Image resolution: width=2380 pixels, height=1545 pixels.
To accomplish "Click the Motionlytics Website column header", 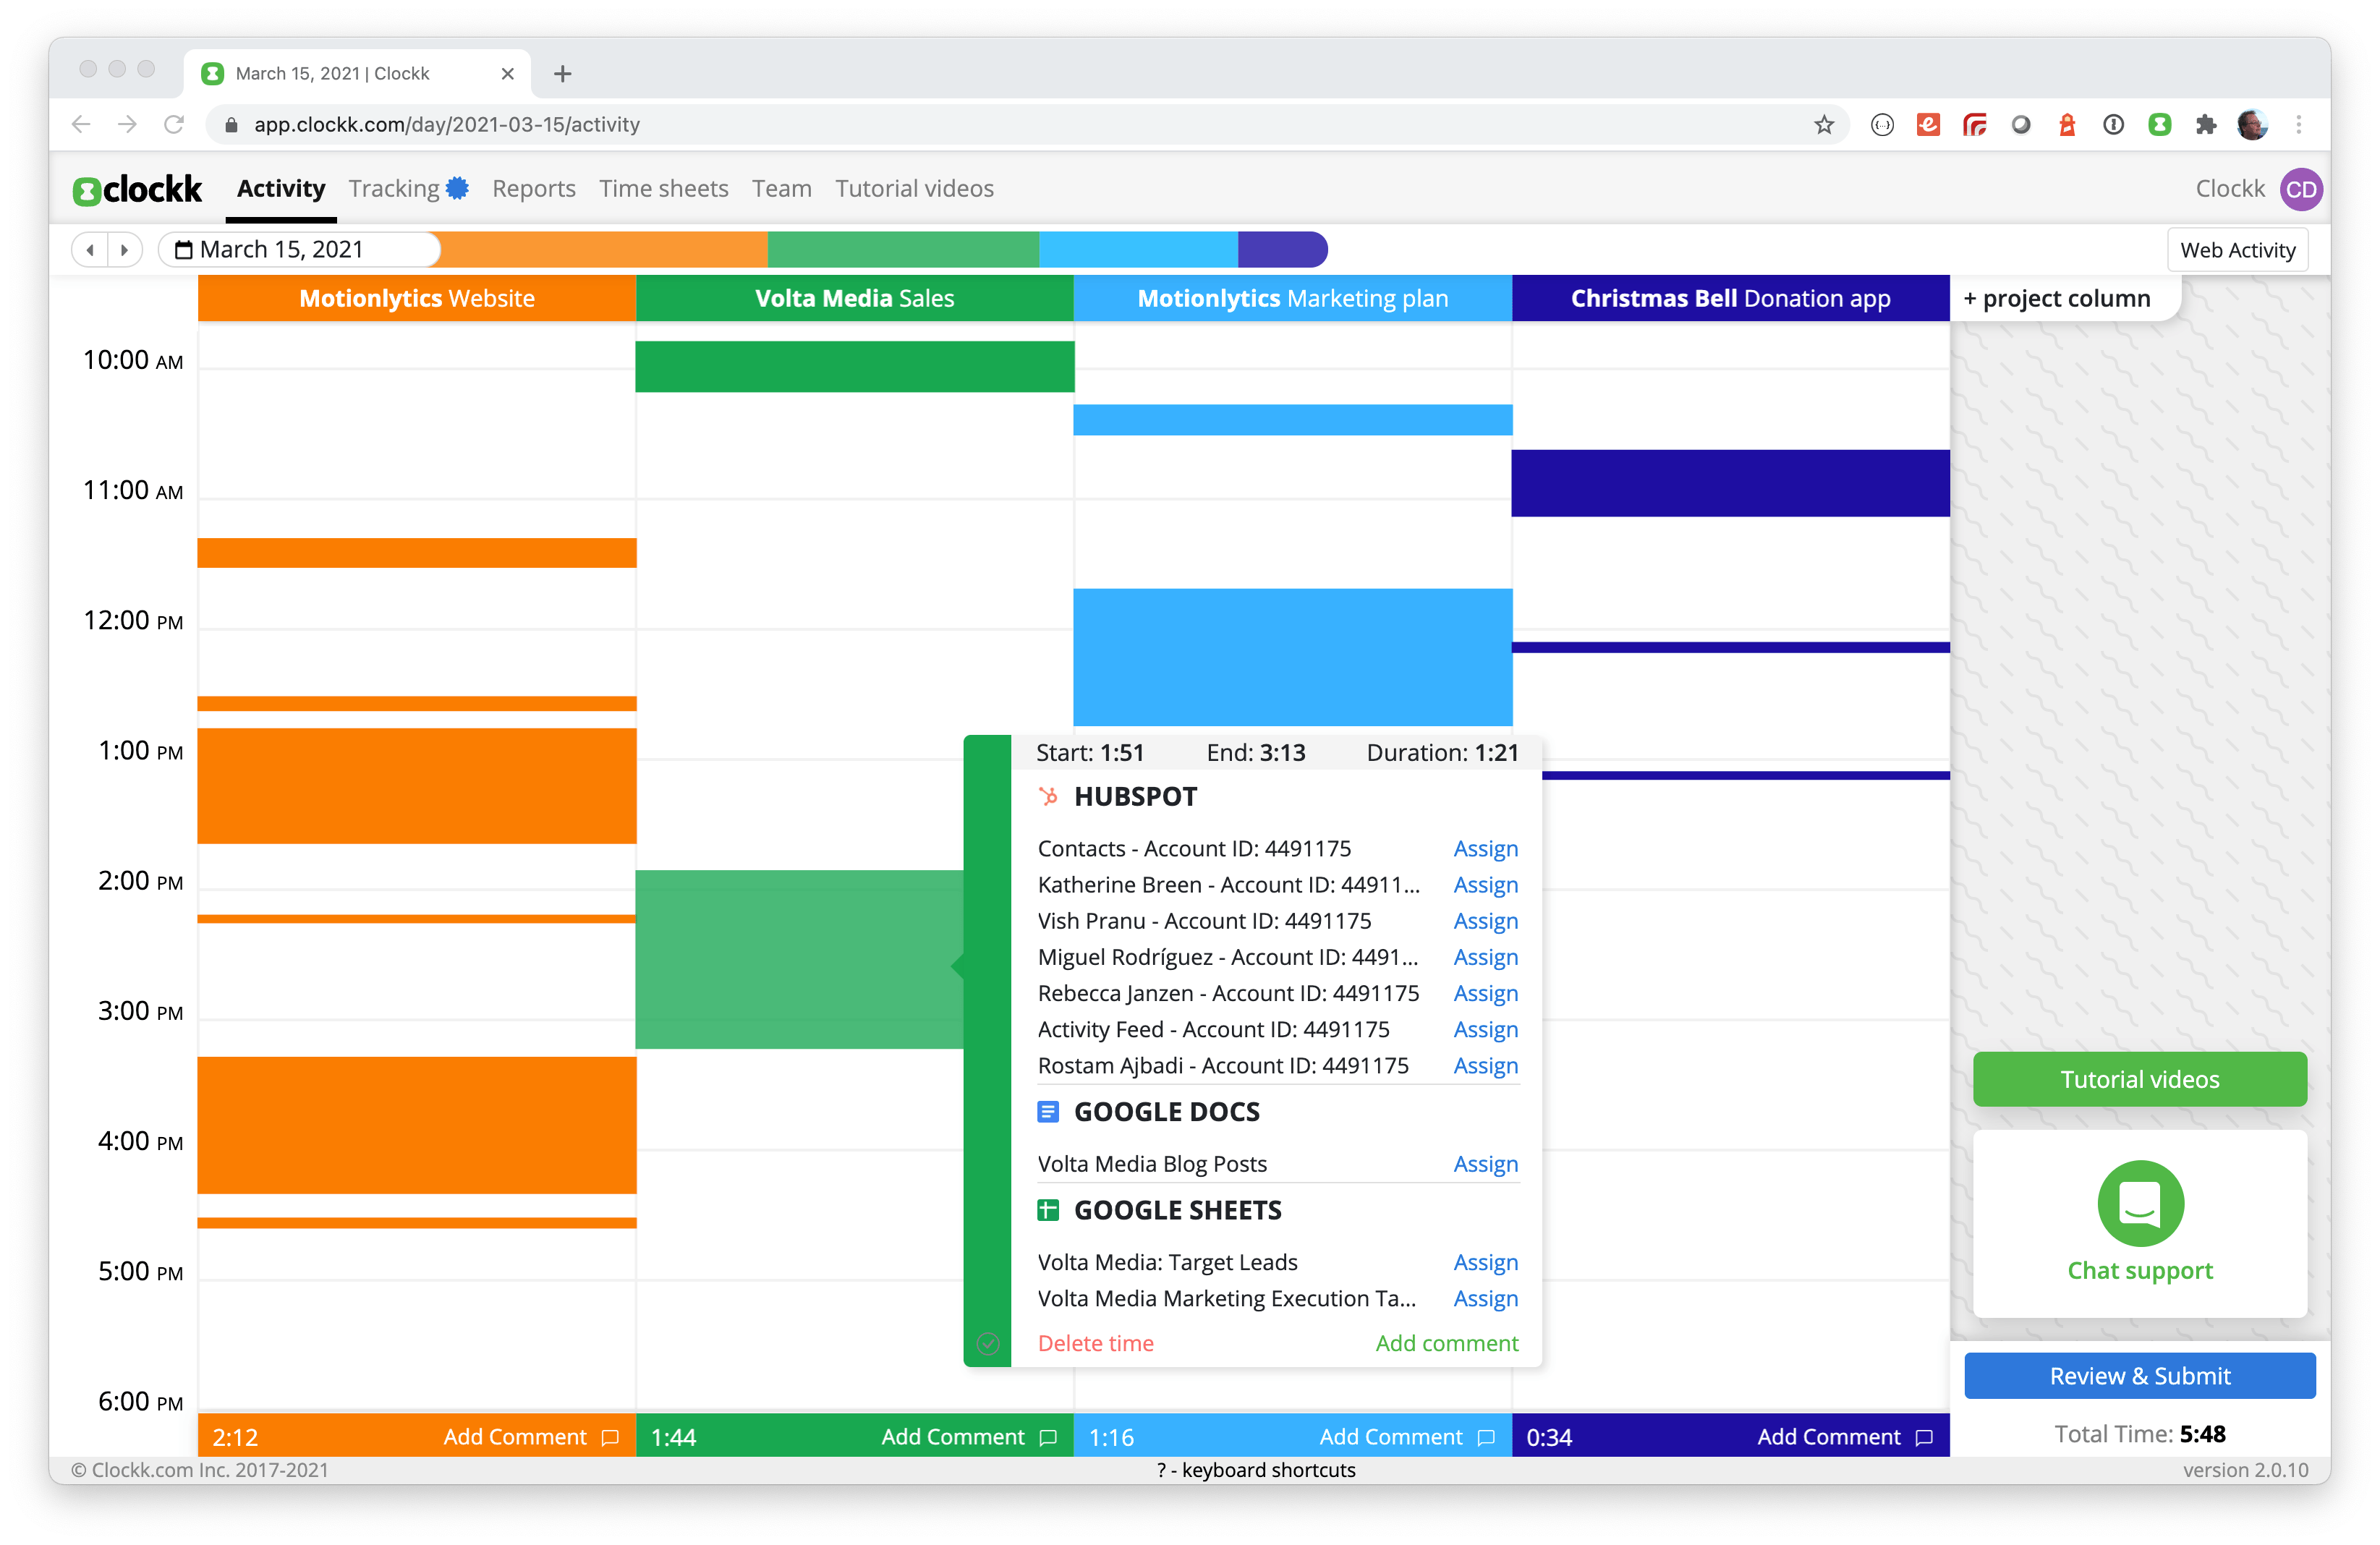I will [x=417, y=298].
